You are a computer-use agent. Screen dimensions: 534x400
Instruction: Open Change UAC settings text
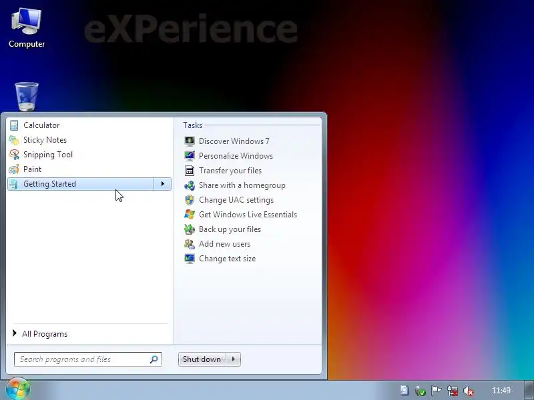236,200
